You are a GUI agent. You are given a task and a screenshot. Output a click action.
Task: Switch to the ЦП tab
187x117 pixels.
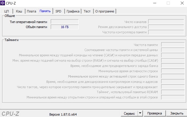pos(7,11)
